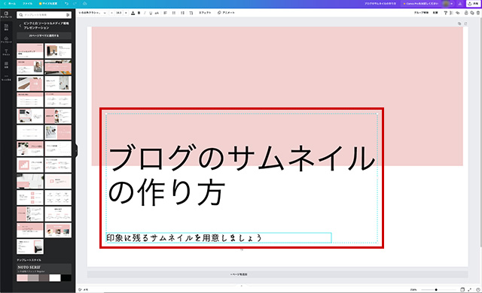Click the lock icon in the right toolbar

point(466,13)
